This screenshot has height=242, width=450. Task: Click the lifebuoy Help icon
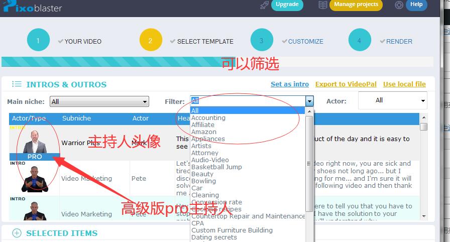pyautogui.click(x=399, y=5)
